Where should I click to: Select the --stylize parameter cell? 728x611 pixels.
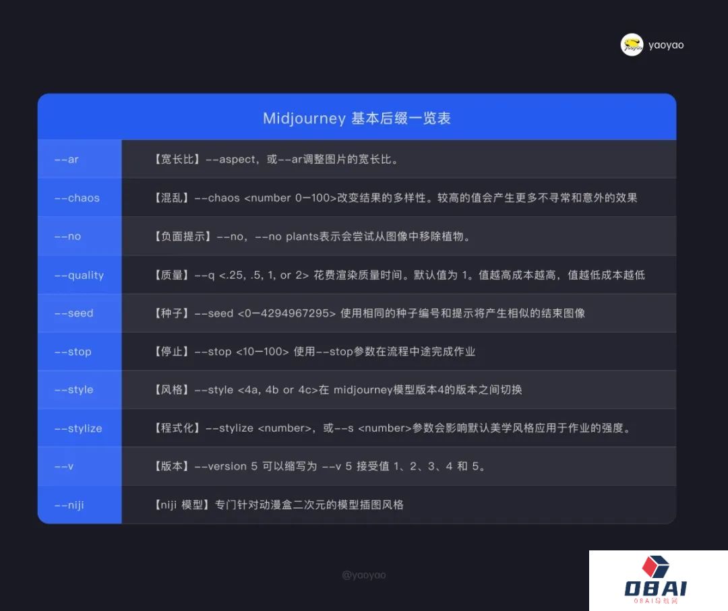click(x=80, y=428)
